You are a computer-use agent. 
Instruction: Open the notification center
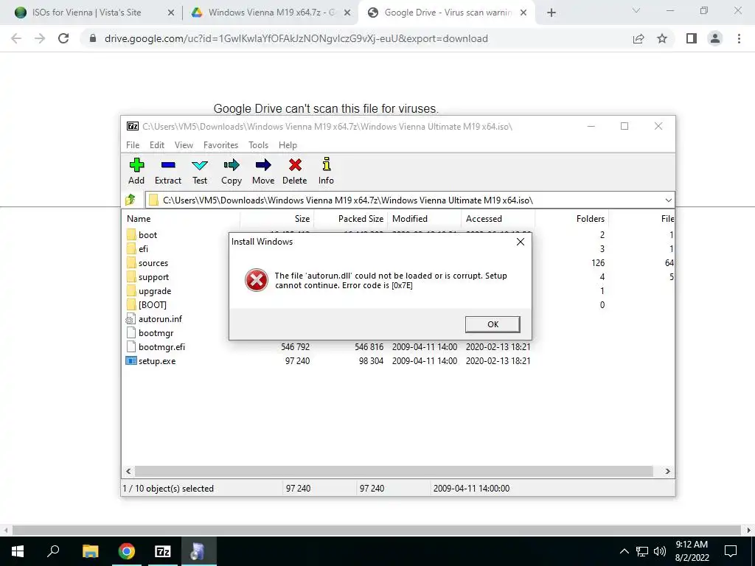point(731,551)
